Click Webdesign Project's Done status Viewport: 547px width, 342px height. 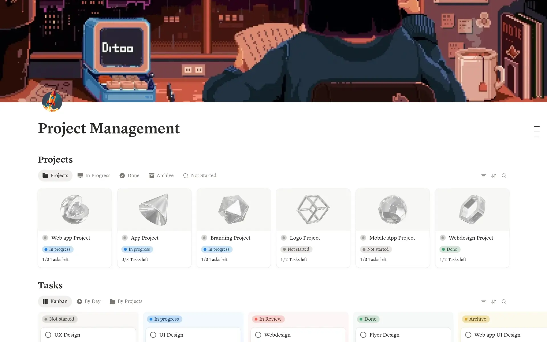click(450, 249)
